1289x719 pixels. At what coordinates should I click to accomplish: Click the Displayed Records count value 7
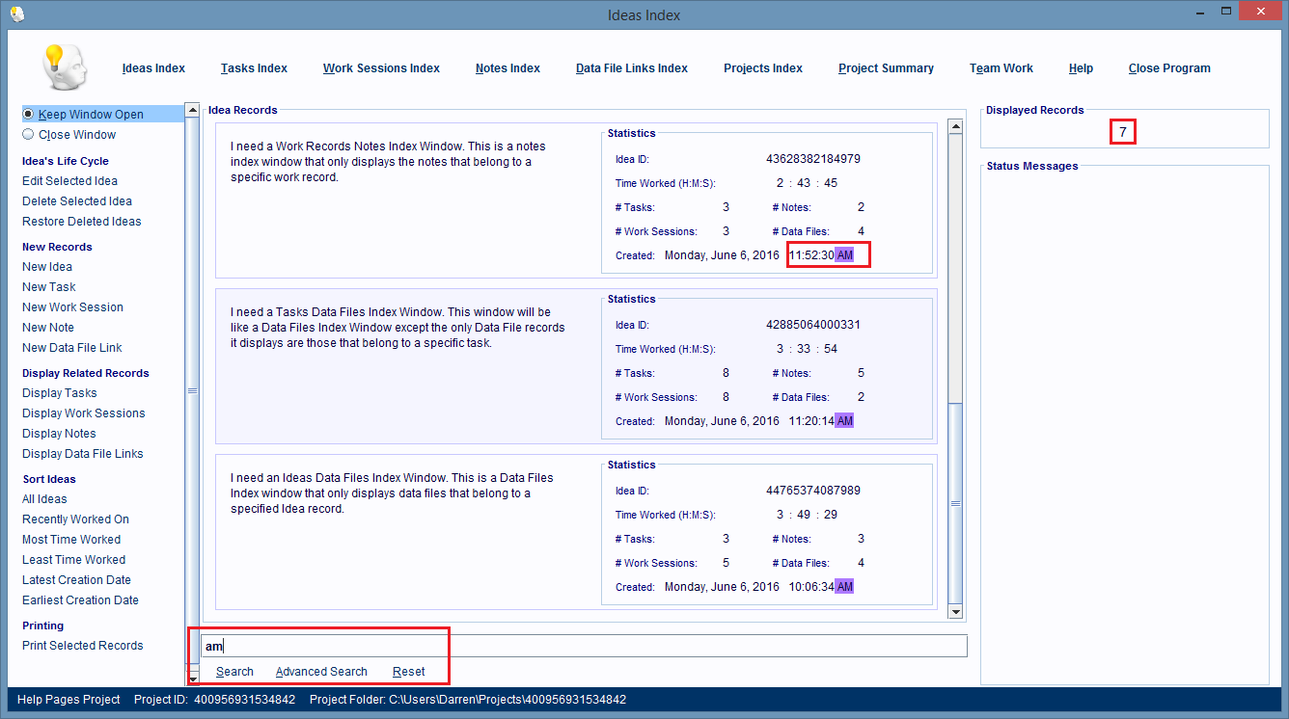(x=1122, y=132)
